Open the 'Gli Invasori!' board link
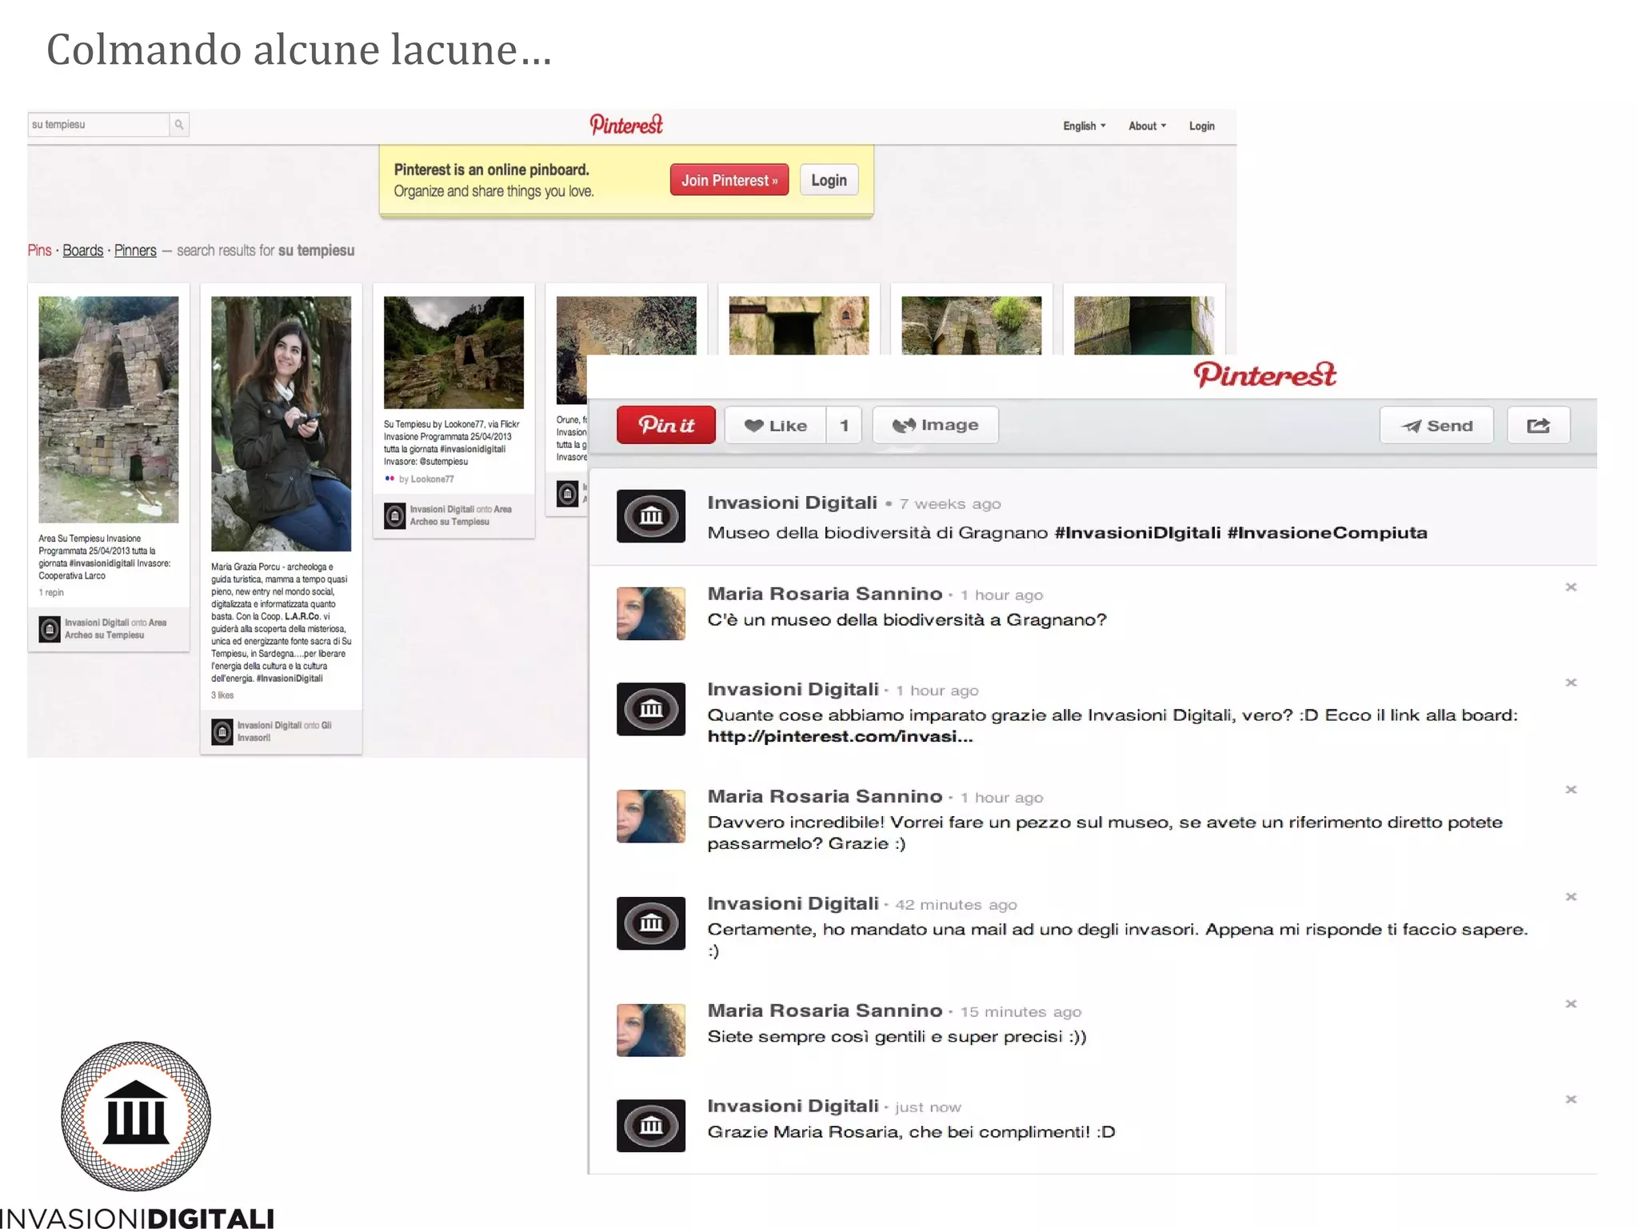Image resolution: width=1638 pixels, height=1229 pixels. [x=284, y=731]
